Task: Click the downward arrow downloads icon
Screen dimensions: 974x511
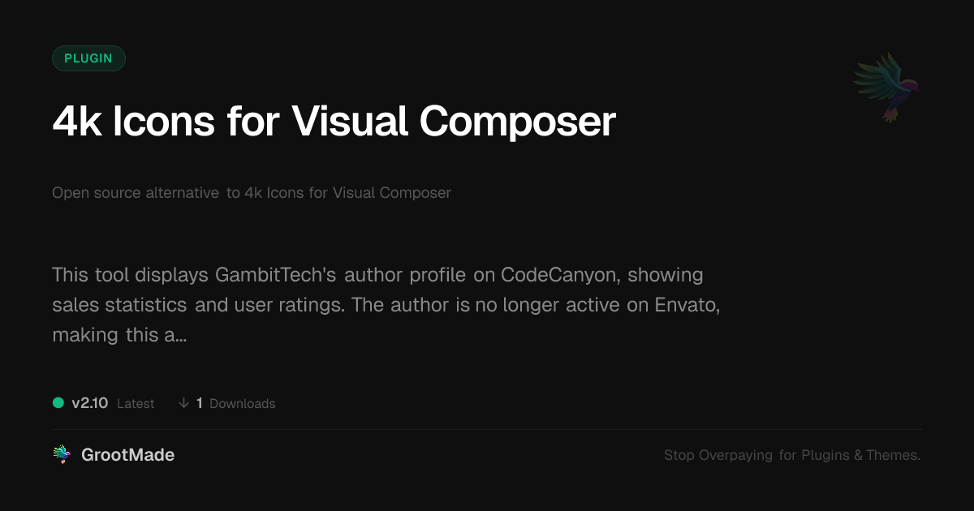Action: [x=183, y=403]
